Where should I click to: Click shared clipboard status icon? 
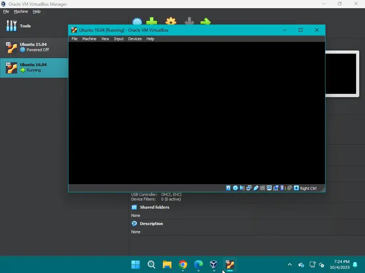(276, 188)
